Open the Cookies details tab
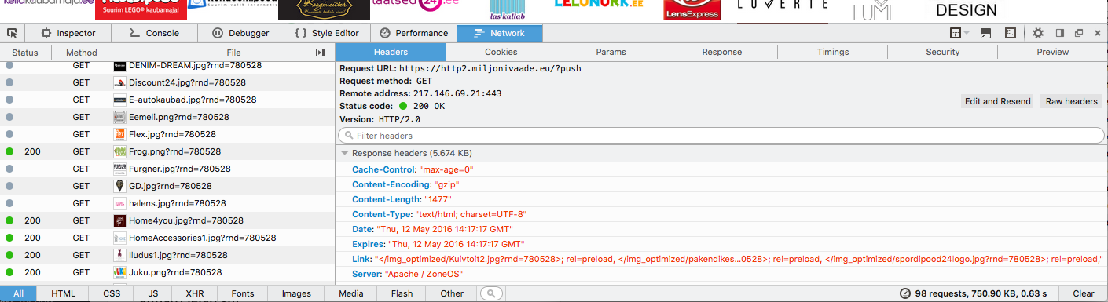The image size is (1108, 302). pos(501,52)
